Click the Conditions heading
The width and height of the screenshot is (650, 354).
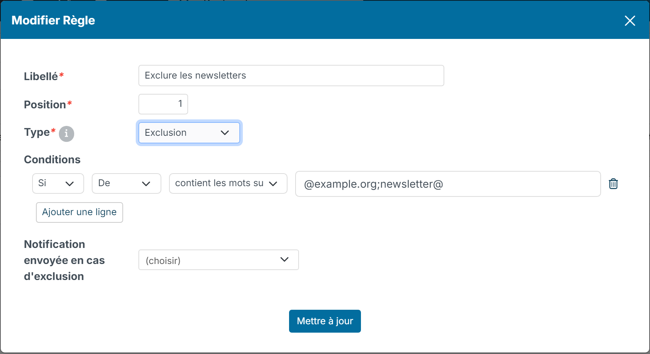[x=52, y=159]
